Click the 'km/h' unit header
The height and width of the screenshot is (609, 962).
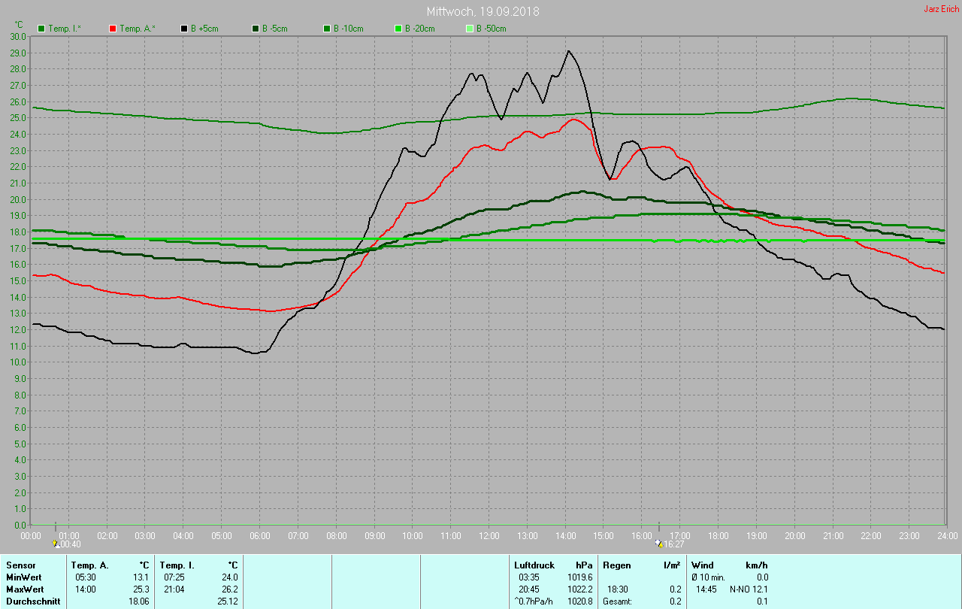(x=756, y=565)
